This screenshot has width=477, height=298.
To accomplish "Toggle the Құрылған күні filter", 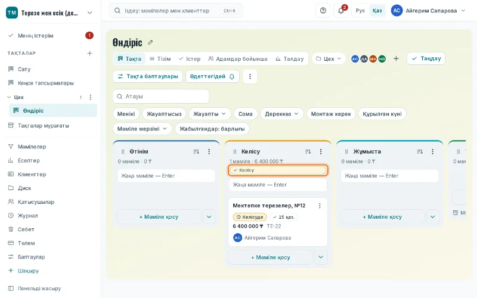I will tap(382, 114).
